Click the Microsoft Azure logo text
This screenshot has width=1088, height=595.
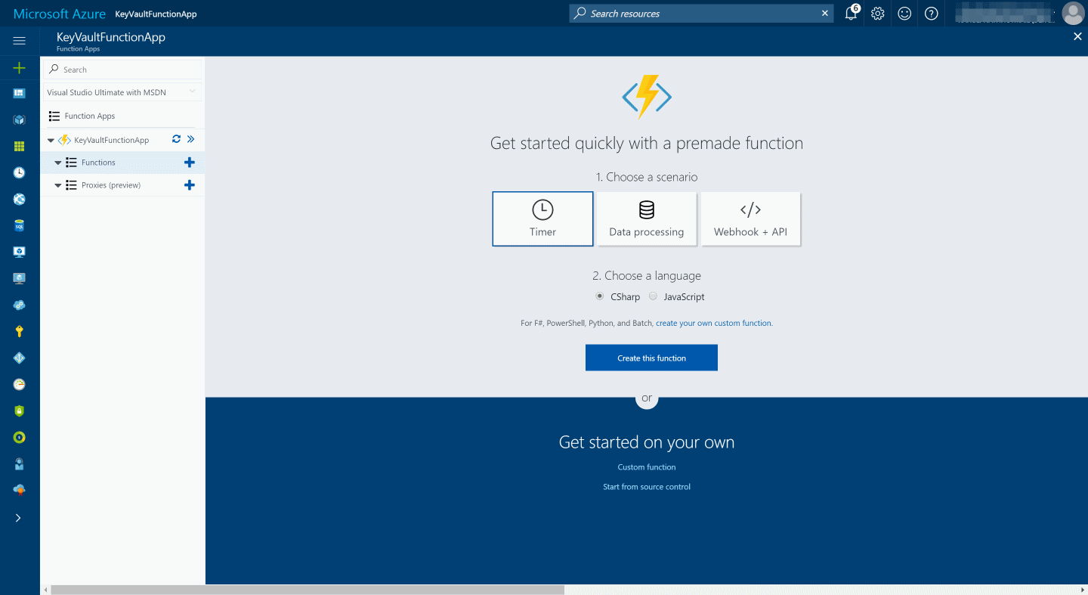pos(59,14)
